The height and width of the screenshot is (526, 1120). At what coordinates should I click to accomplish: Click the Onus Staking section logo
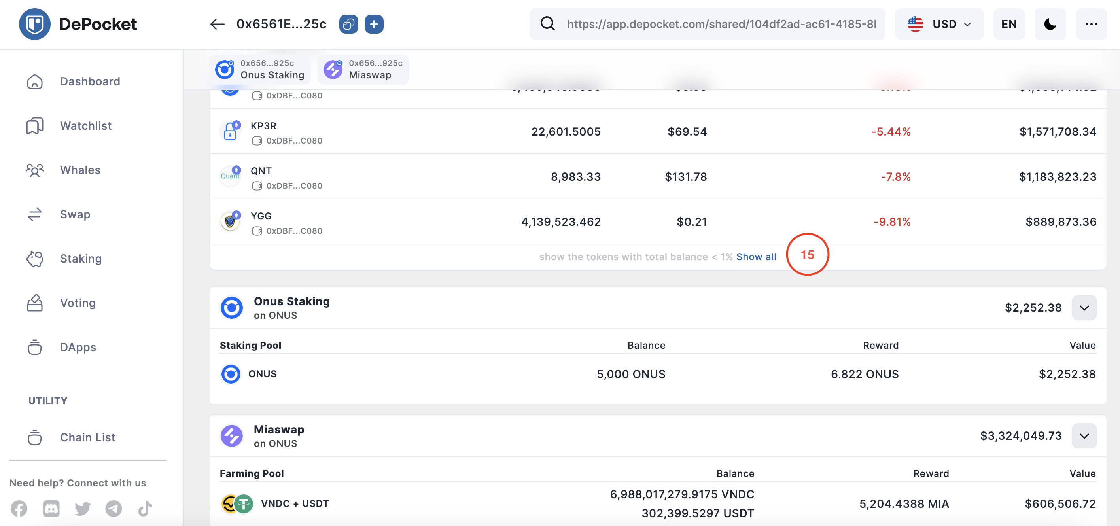point(232,308)
